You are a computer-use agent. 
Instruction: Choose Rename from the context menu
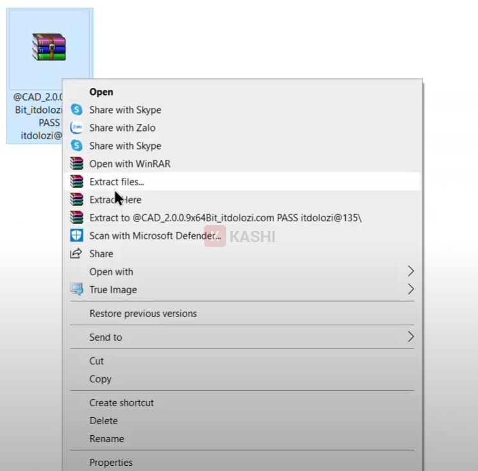point(107,439)
